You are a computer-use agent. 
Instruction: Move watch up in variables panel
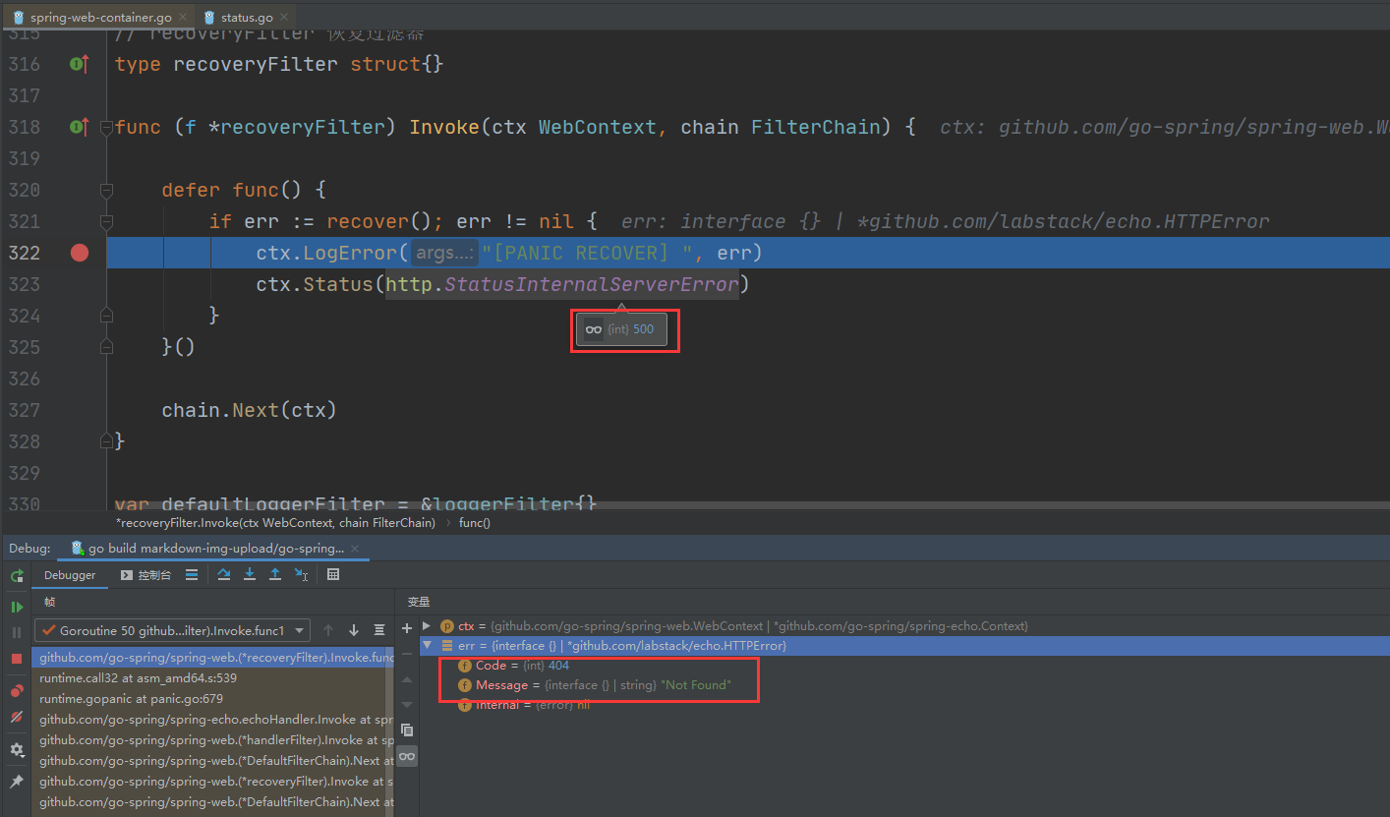coord(407,679)
